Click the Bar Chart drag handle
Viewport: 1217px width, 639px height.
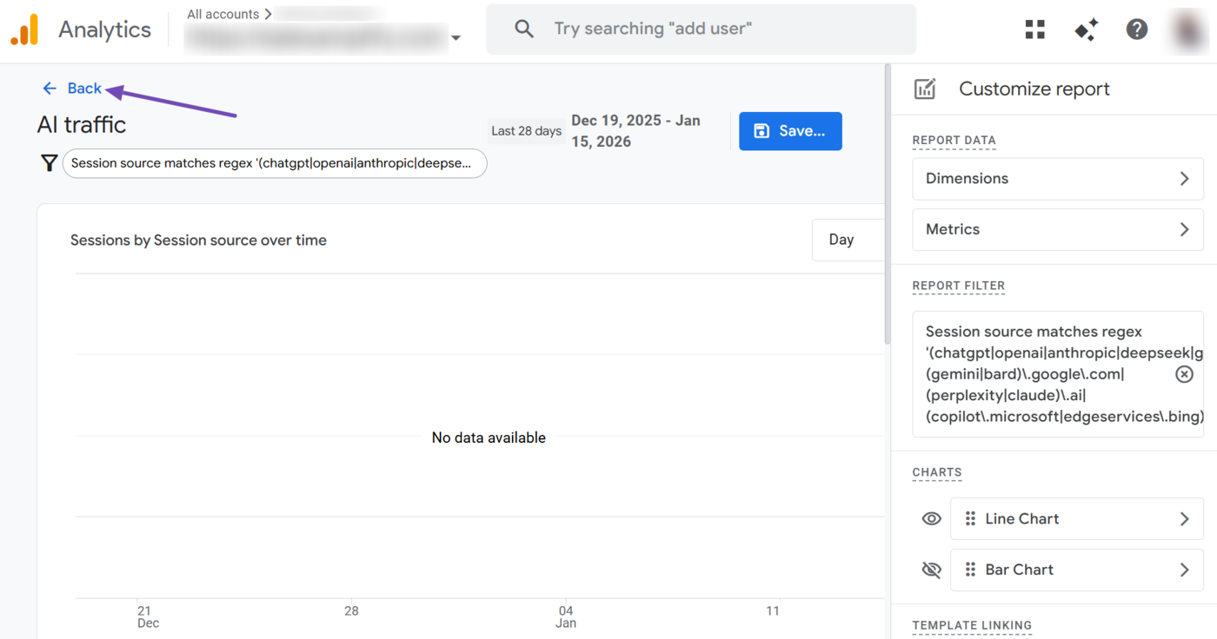[970, 570]
